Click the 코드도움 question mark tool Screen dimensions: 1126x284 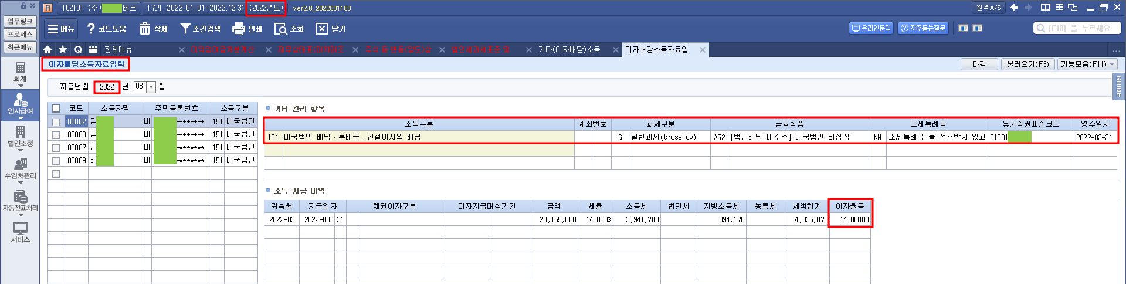(106, 29)
